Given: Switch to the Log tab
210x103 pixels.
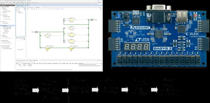Looking at the screenshot, I should pos(27,60).
